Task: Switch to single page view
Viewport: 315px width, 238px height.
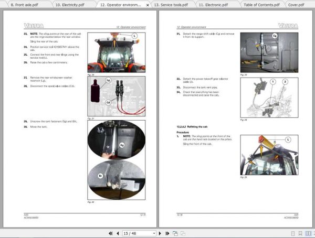Action: [293, 233]
